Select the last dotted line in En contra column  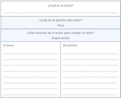[x=90, y=95]
